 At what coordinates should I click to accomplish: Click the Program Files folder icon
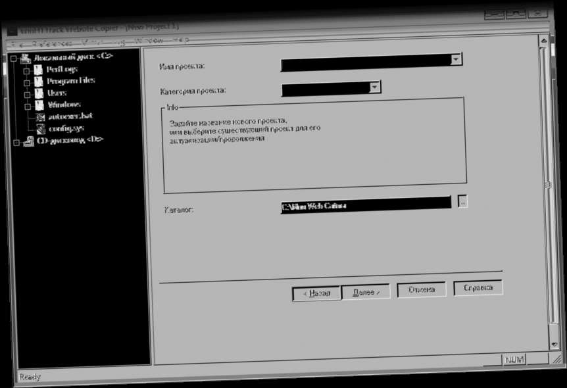[38, 81]
